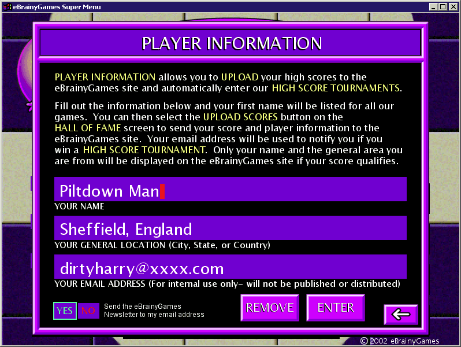The image size is (461, 347).
Task: Click the REMOVE button
Action: coord(270,308)
